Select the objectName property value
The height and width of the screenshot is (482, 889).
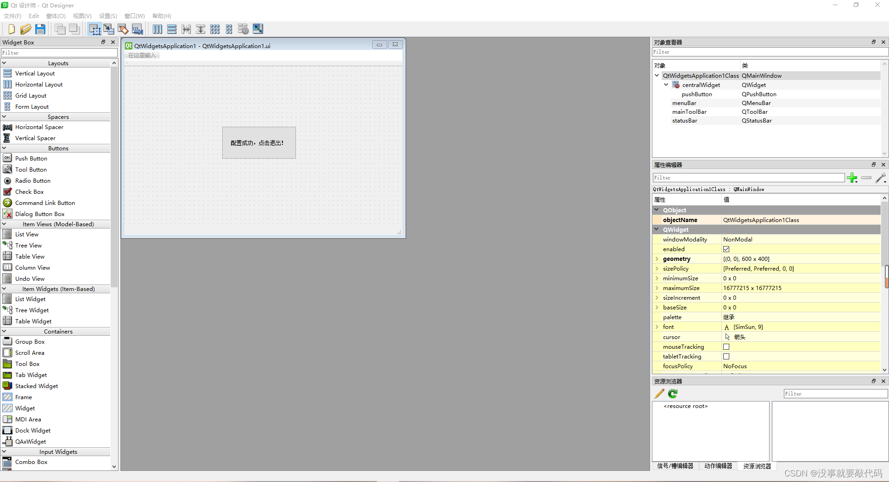click(801, 220)
